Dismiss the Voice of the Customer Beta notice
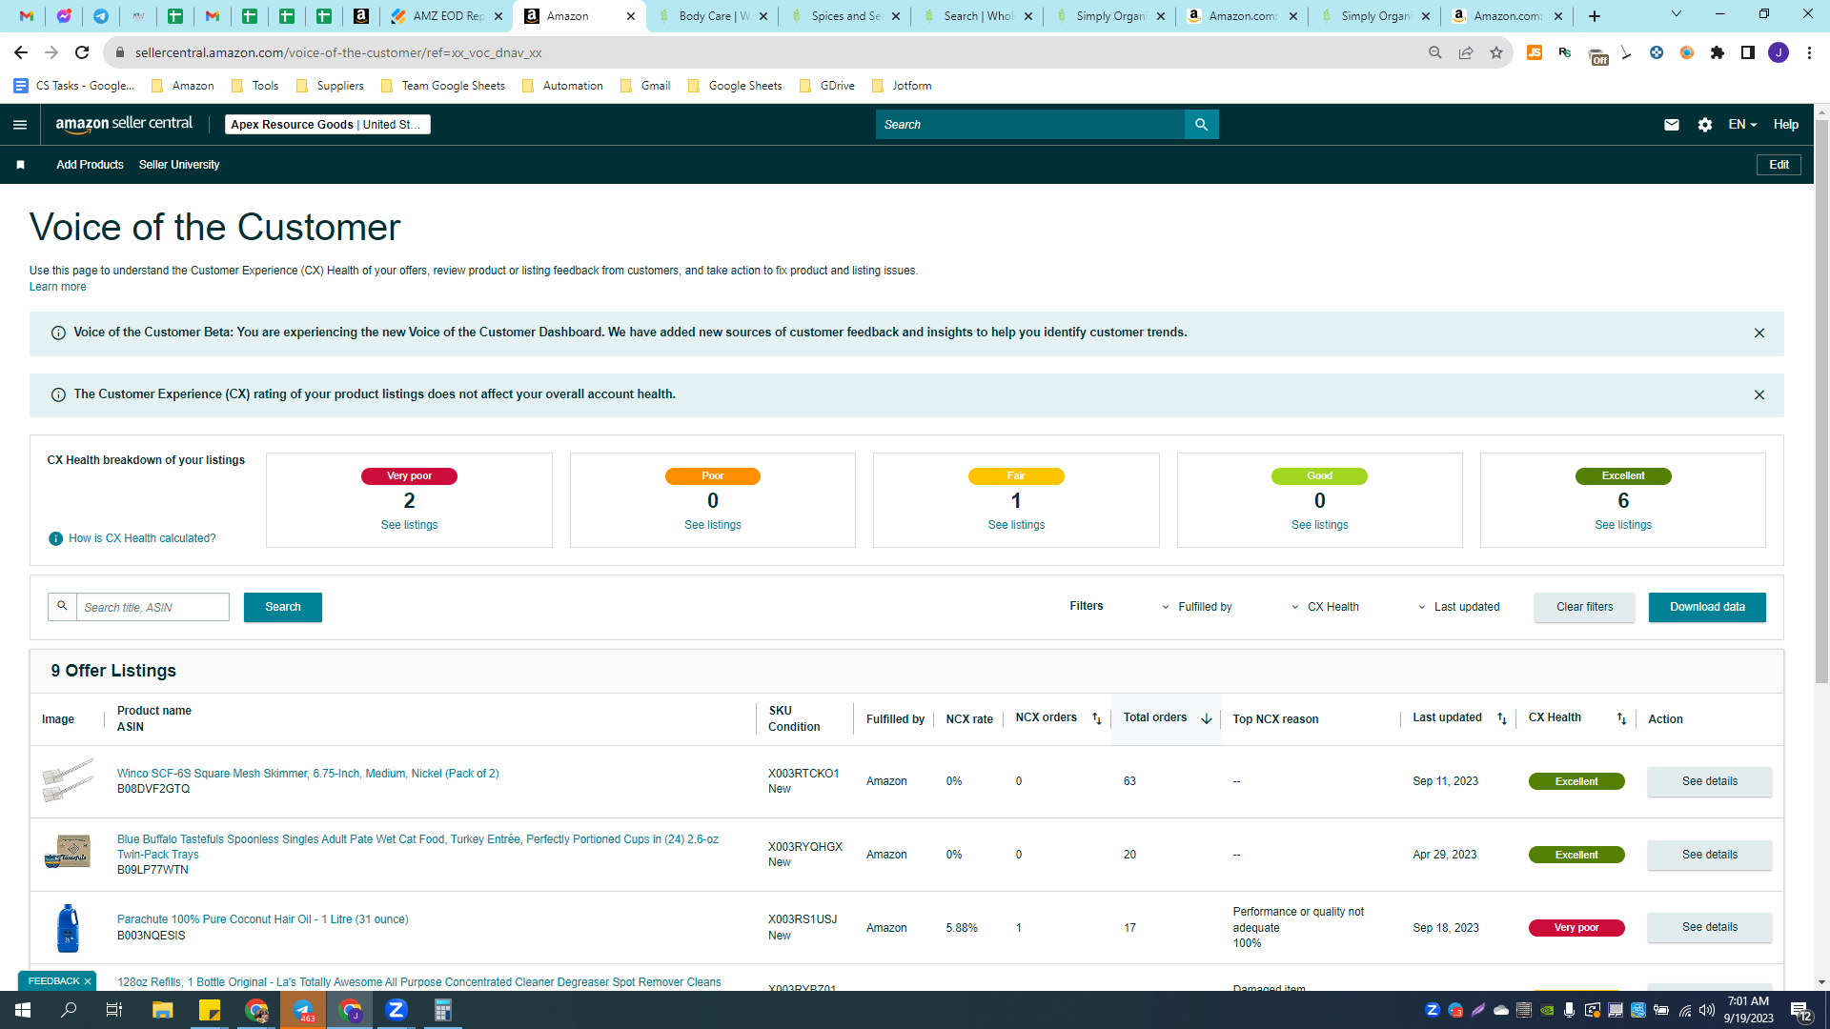This screenshot has width=1830, height=1029. tap(1759, 333)
